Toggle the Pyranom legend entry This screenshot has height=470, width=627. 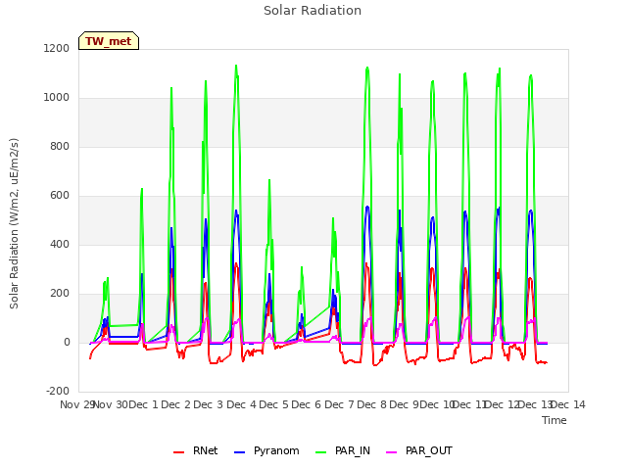[x=266, y=450]
